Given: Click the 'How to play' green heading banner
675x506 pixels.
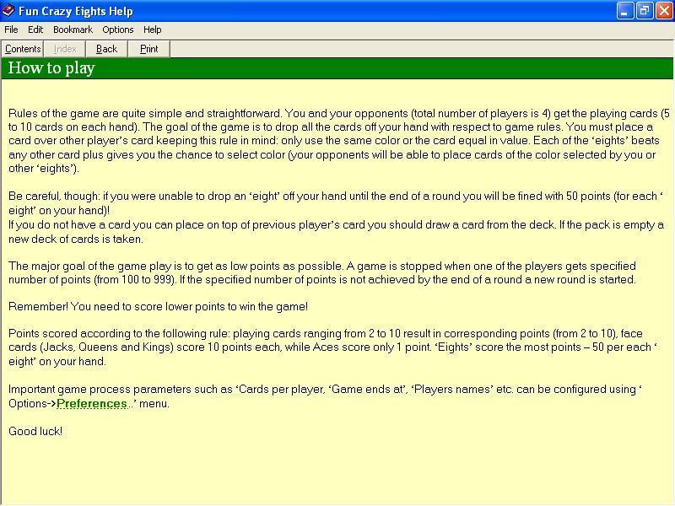Looking at the screenshot, I should [x=337, y=68].
